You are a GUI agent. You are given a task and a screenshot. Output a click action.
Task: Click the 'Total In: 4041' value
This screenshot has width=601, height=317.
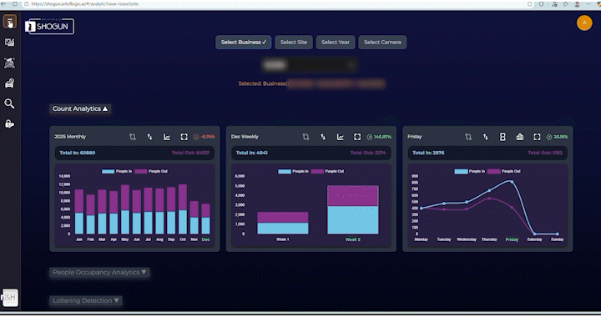pos(252,153)
